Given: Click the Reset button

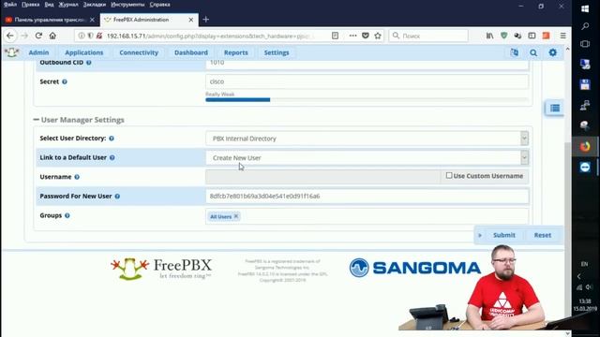Looking at the screenshot, I should [543, 235].
